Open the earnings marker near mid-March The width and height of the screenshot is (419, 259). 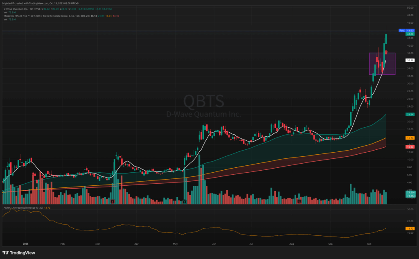point(112,201)
